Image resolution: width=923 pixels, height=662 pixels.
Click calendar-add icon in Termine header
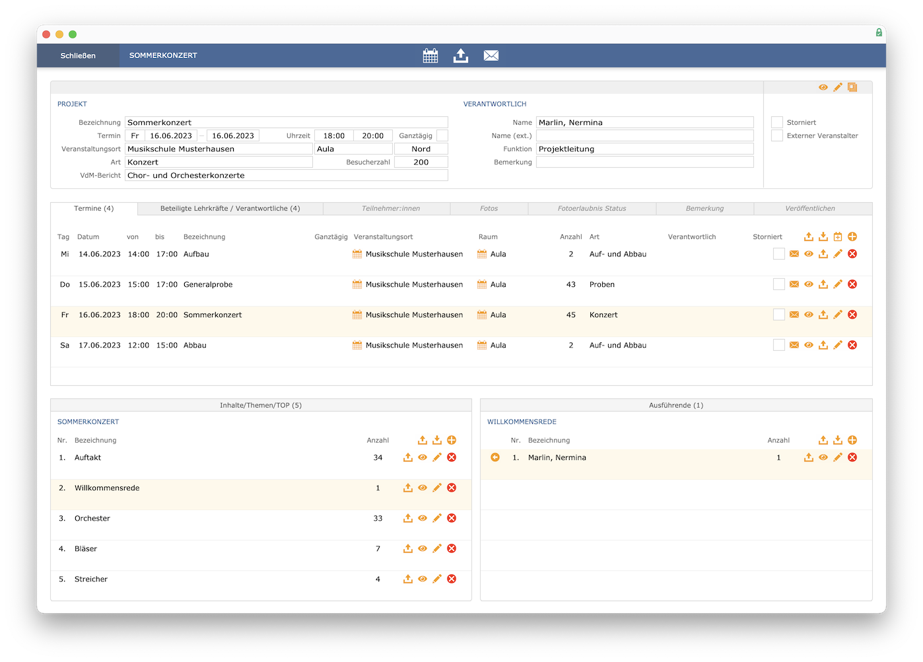[x=838, y=237]
